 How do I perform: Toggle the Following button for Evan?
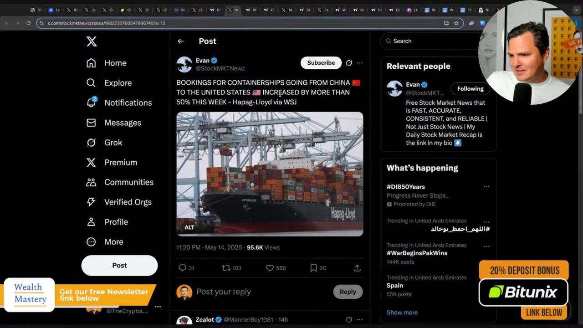(x=470, y=89)
